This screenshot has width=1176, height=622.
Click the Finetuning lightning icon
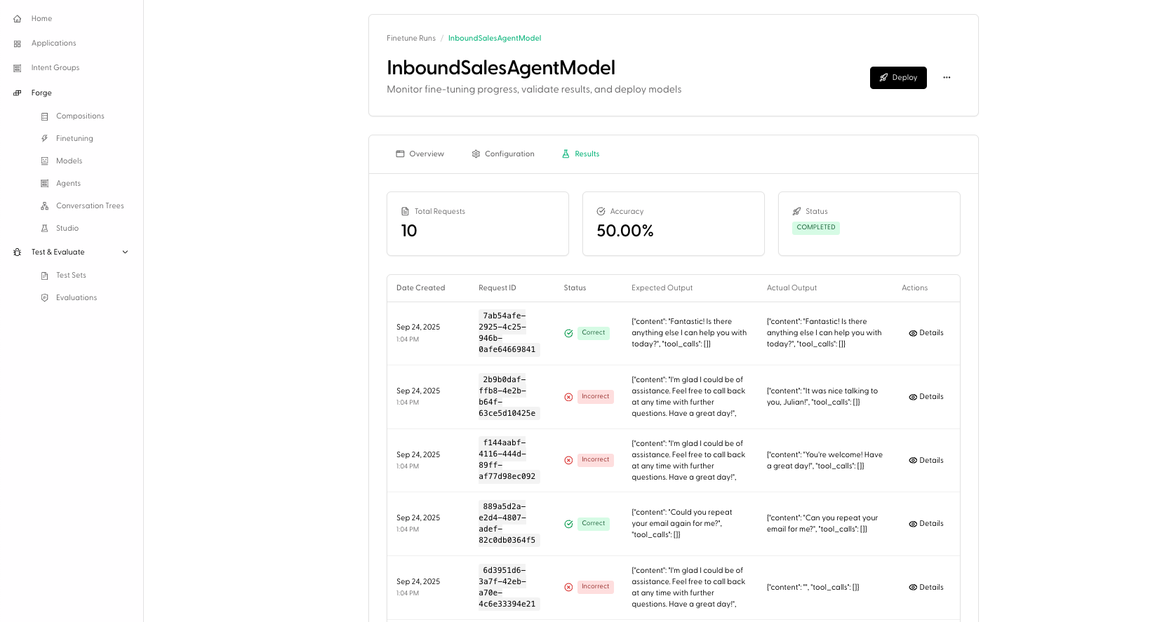coord(45,139)
